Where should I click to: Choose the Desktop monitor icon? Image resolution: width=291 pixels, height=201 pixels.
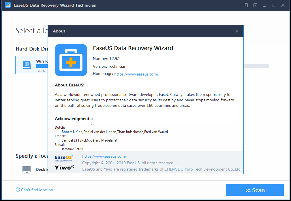[x=27, y=169]
